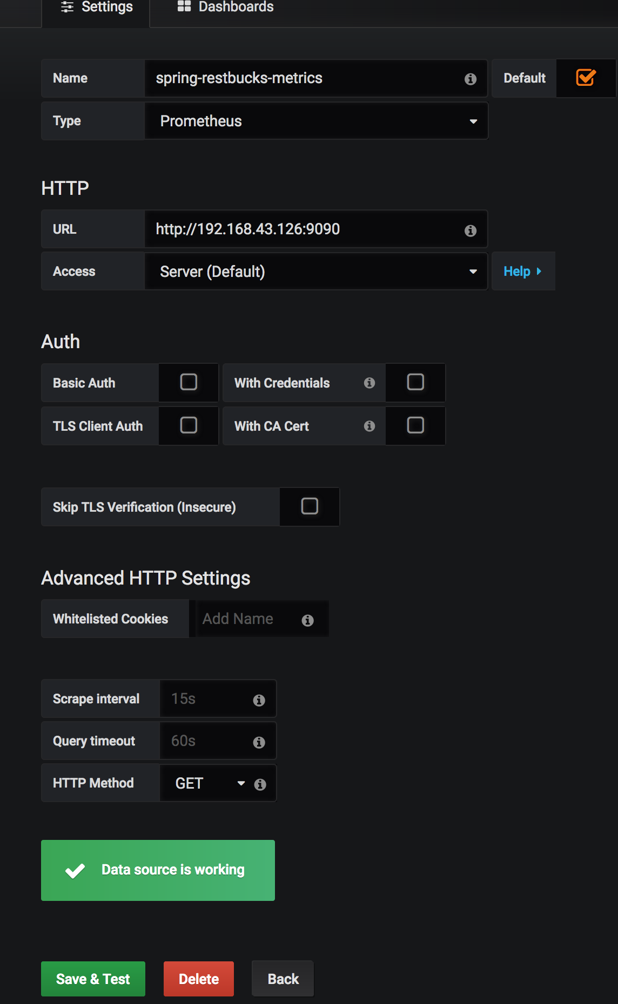The height and width of the screenshot is (1004, 618).
Task: Click the 'Scrape interval' label
Action: 96,698
